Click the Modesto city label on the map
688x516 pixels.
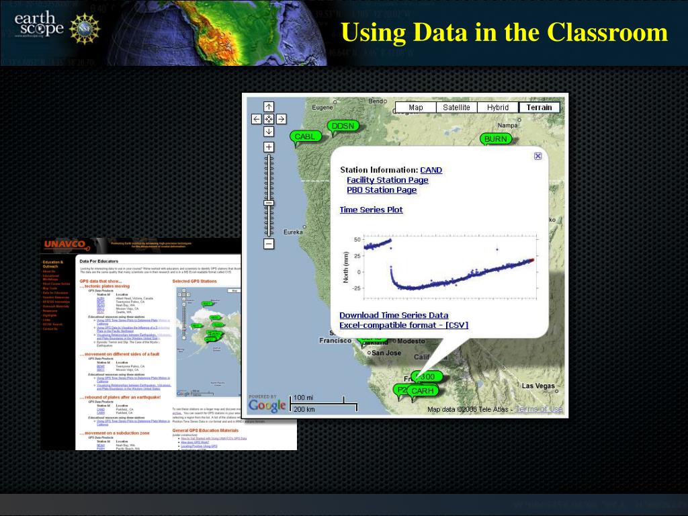coord(411,341)
